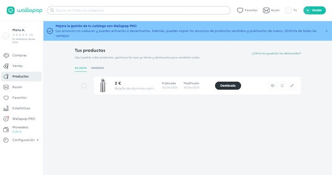Viewport: 332px width, 175px height.
Task: Open Manu A. profile name
Action: pyautogui.click(x=18, y=30)
